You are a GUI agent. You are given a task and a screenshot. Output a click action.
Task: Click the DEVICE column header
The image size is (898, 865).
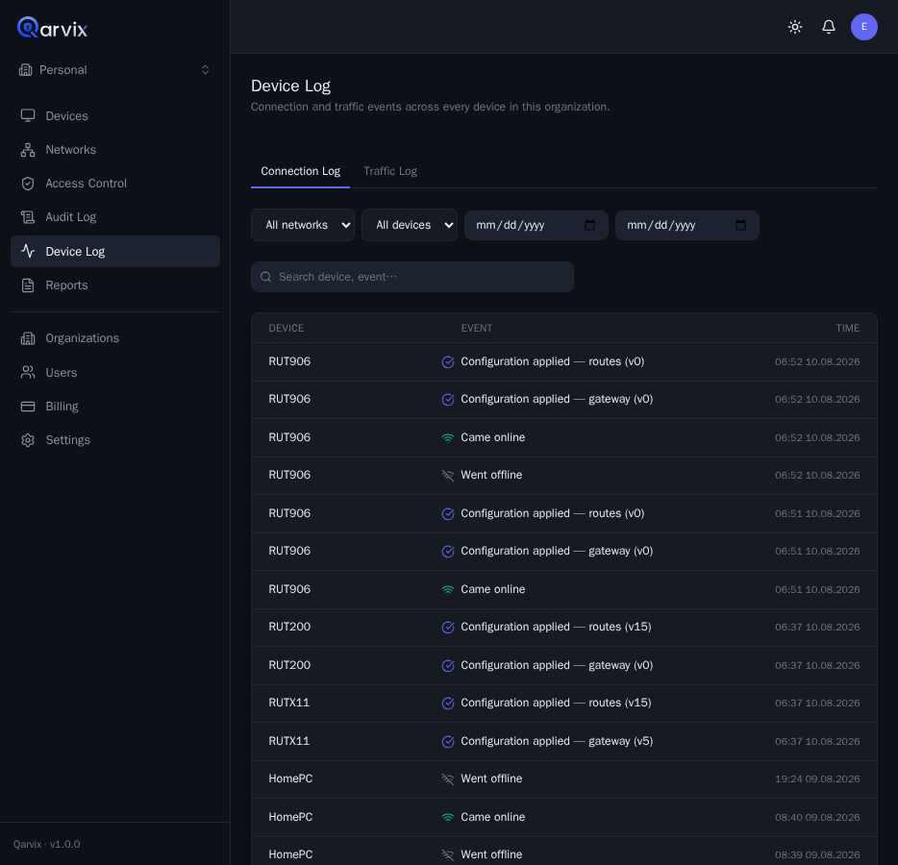(287, 328)
